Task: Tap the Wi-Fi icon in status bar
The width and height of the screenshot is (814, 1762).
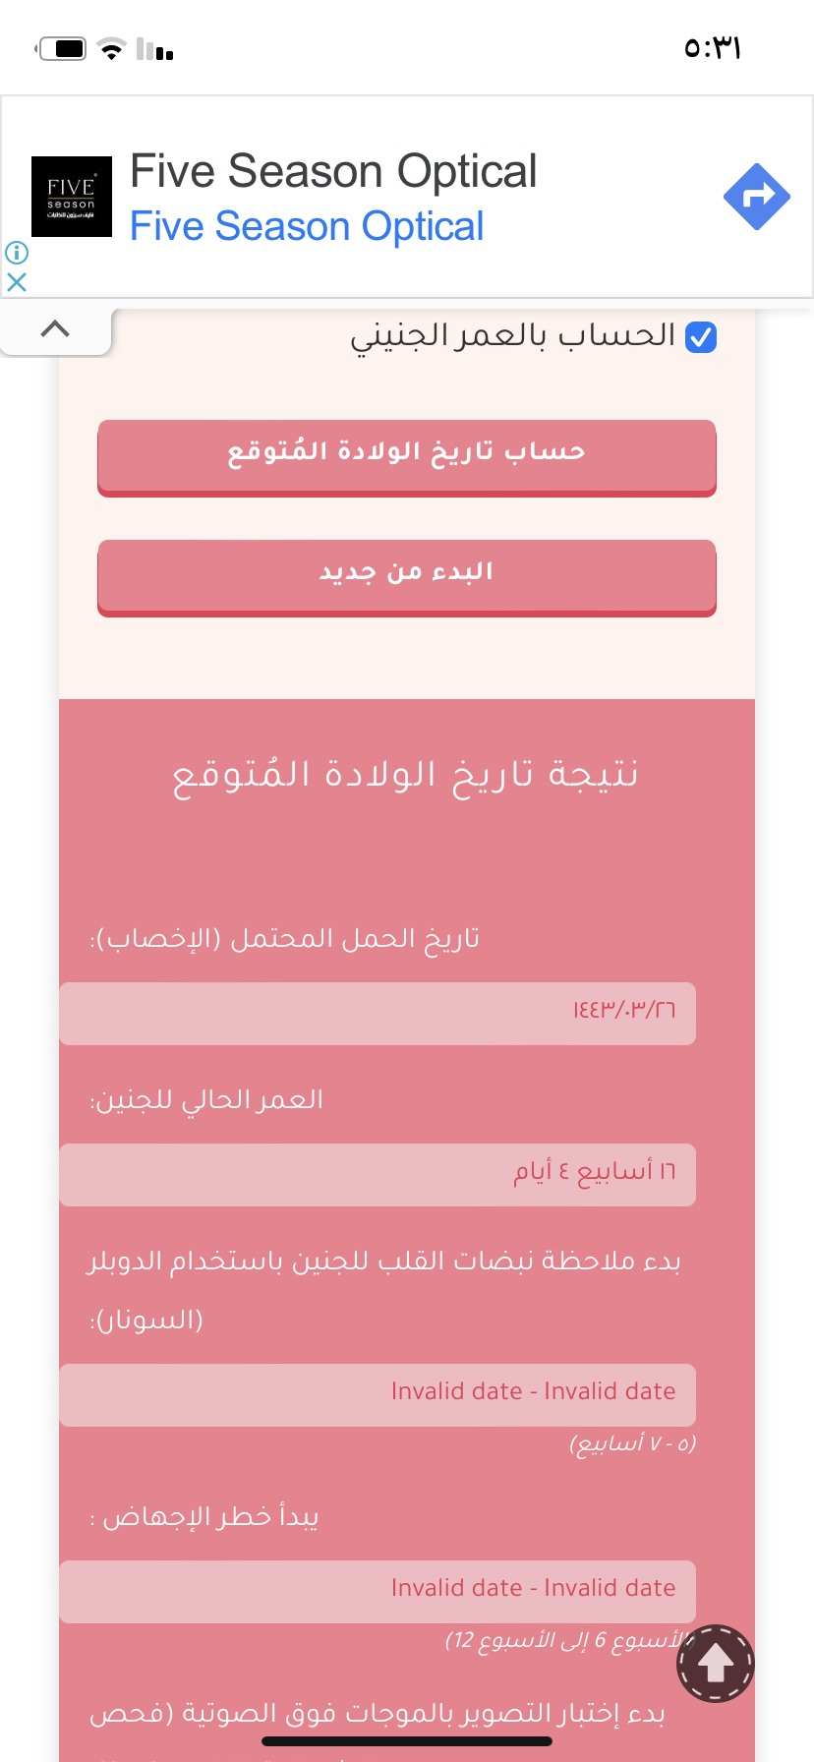Action: point(113,49)
